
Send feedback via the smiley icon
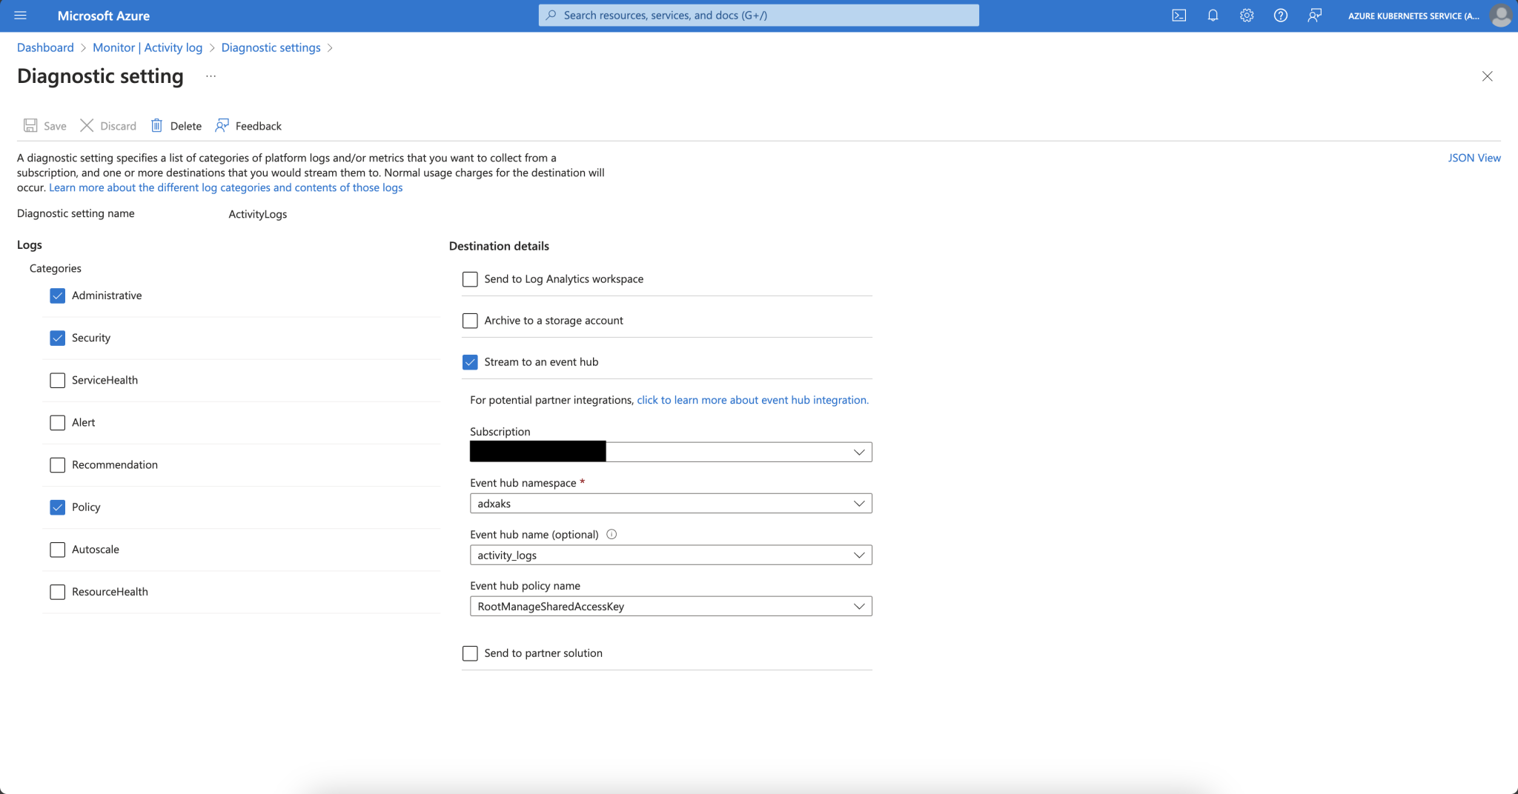pyautogui.click(x=1314, y=15)
